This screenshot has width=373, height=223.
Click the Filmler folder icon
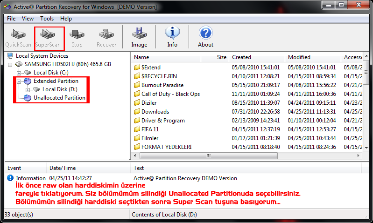[x=137, y=138]
